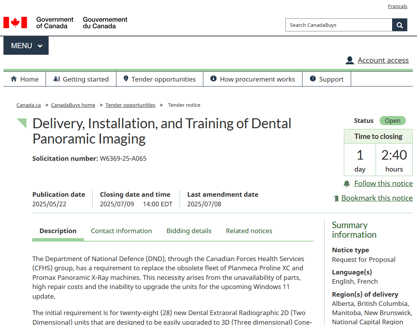The width and height of the screenshot is (417, 325).
Task: Open the Account access link
Action: click(x=383, y=60)
